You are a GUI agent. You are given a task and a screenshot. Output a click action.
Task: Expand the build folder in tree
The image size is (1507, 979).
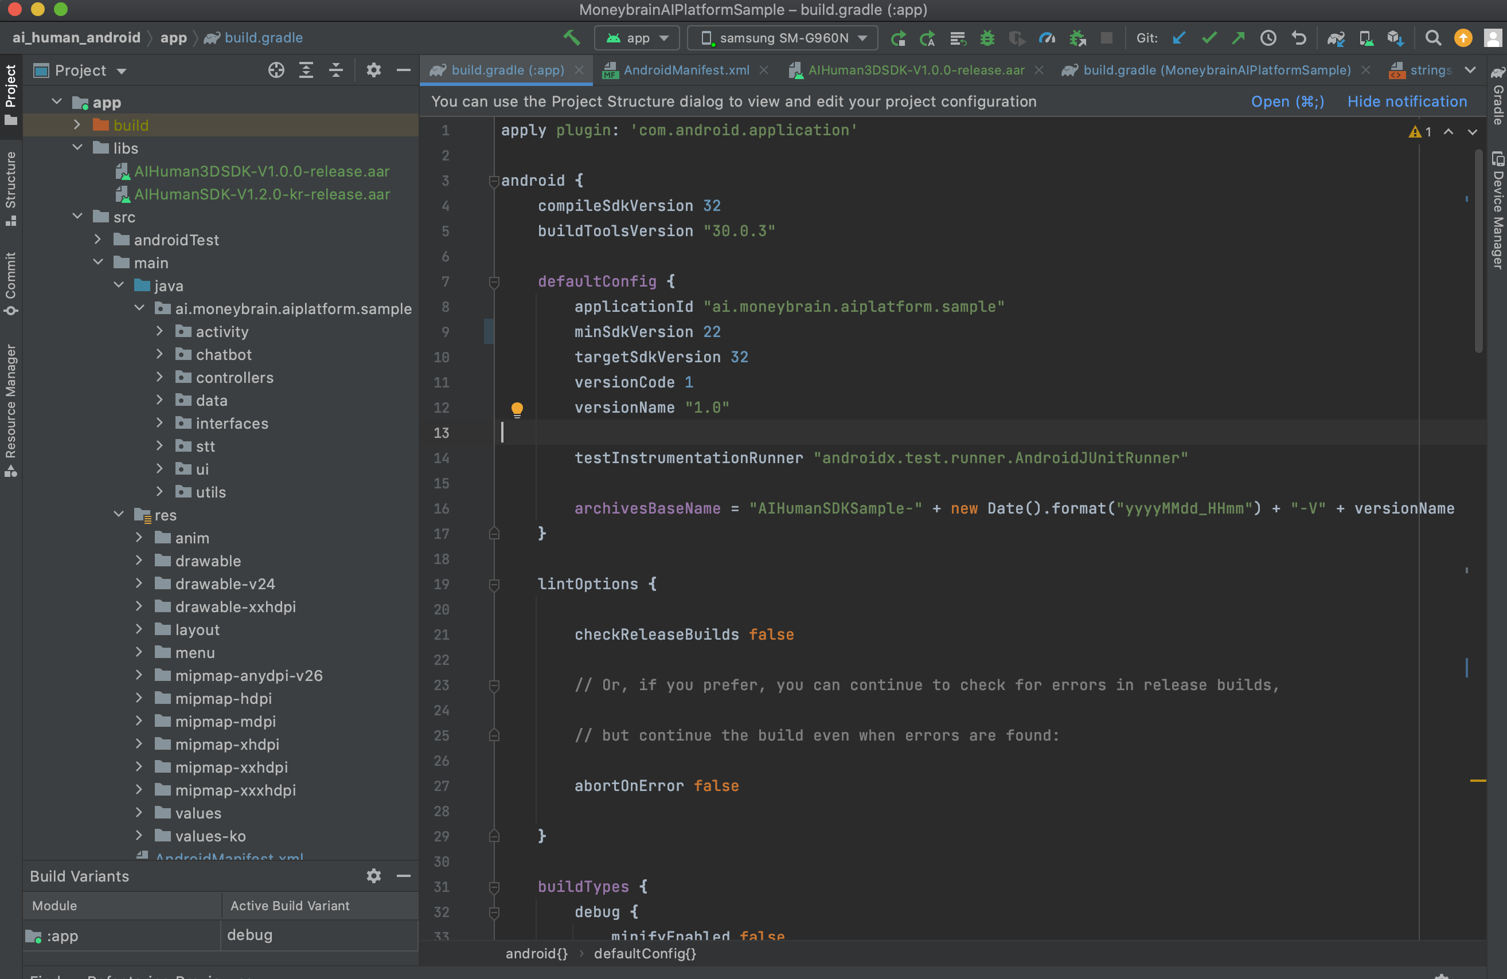(77, 125)
